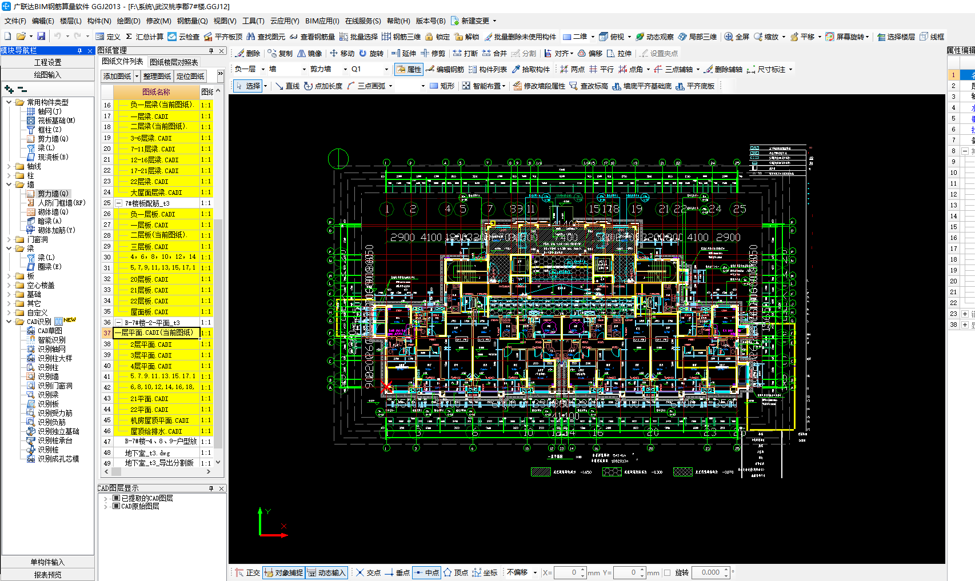Toggle 垂点 perpendicular snap

click(x=397, y=572)
